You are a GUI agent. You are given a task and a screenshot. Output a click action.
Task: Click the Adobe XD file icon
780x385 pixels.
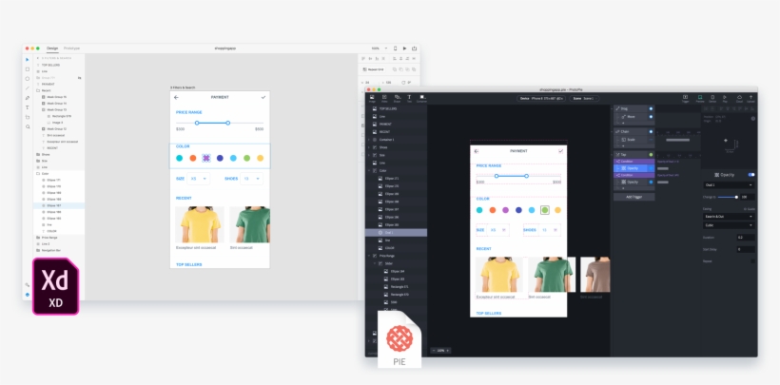click(55, 289)
